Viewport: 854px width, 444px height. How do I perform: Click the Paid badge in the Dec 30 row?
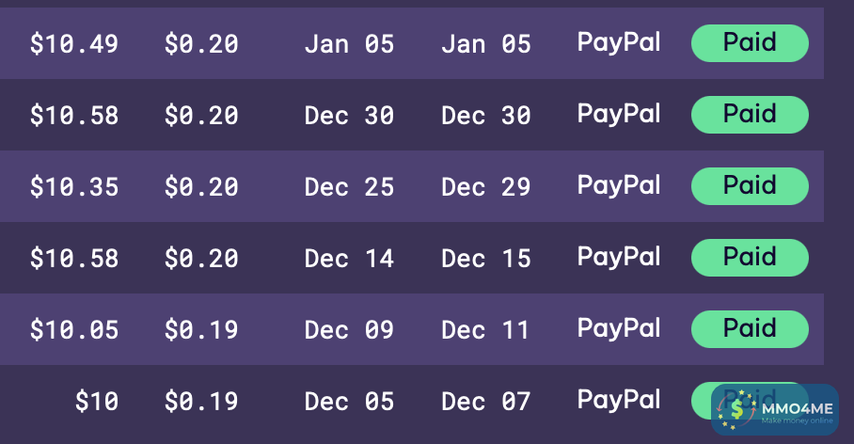750,115
